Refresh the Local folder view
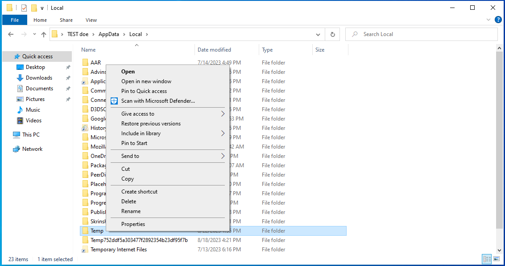Screen dimensions: 505x266 [332, 34]
